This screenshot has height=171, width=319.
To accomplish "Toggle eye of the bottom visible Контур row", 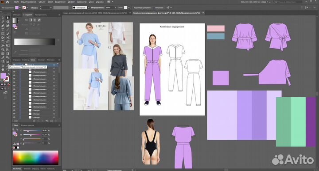I will pos(14,117).
